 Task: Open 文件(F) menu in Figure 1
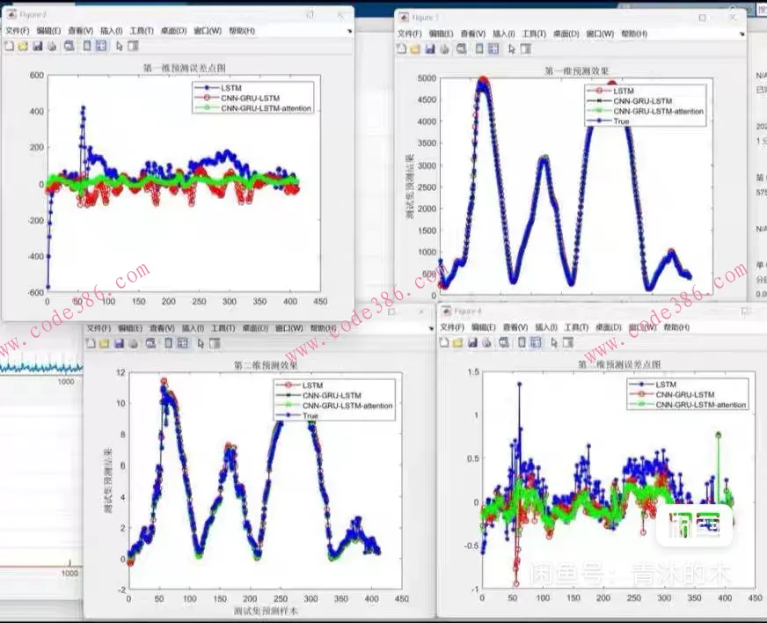click(x=409, y=34)
